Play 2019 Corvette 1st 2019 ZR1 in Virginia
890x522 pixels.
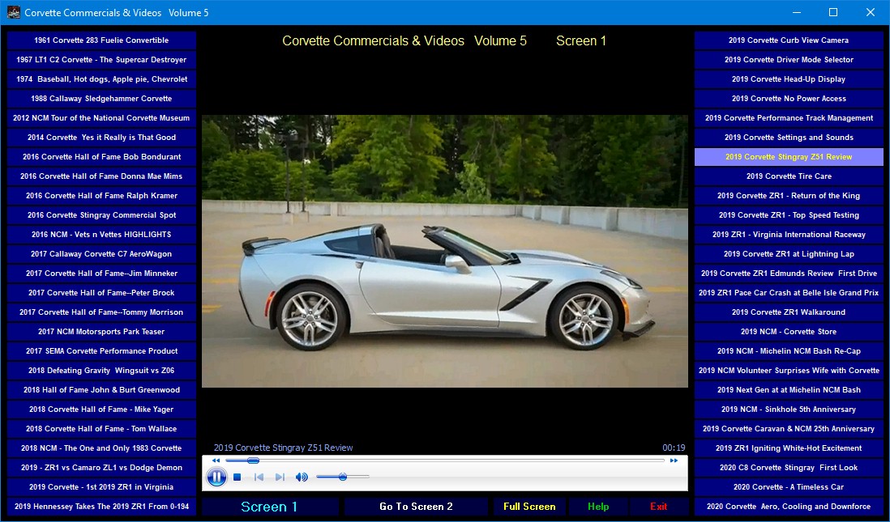[x=101, y=487]
